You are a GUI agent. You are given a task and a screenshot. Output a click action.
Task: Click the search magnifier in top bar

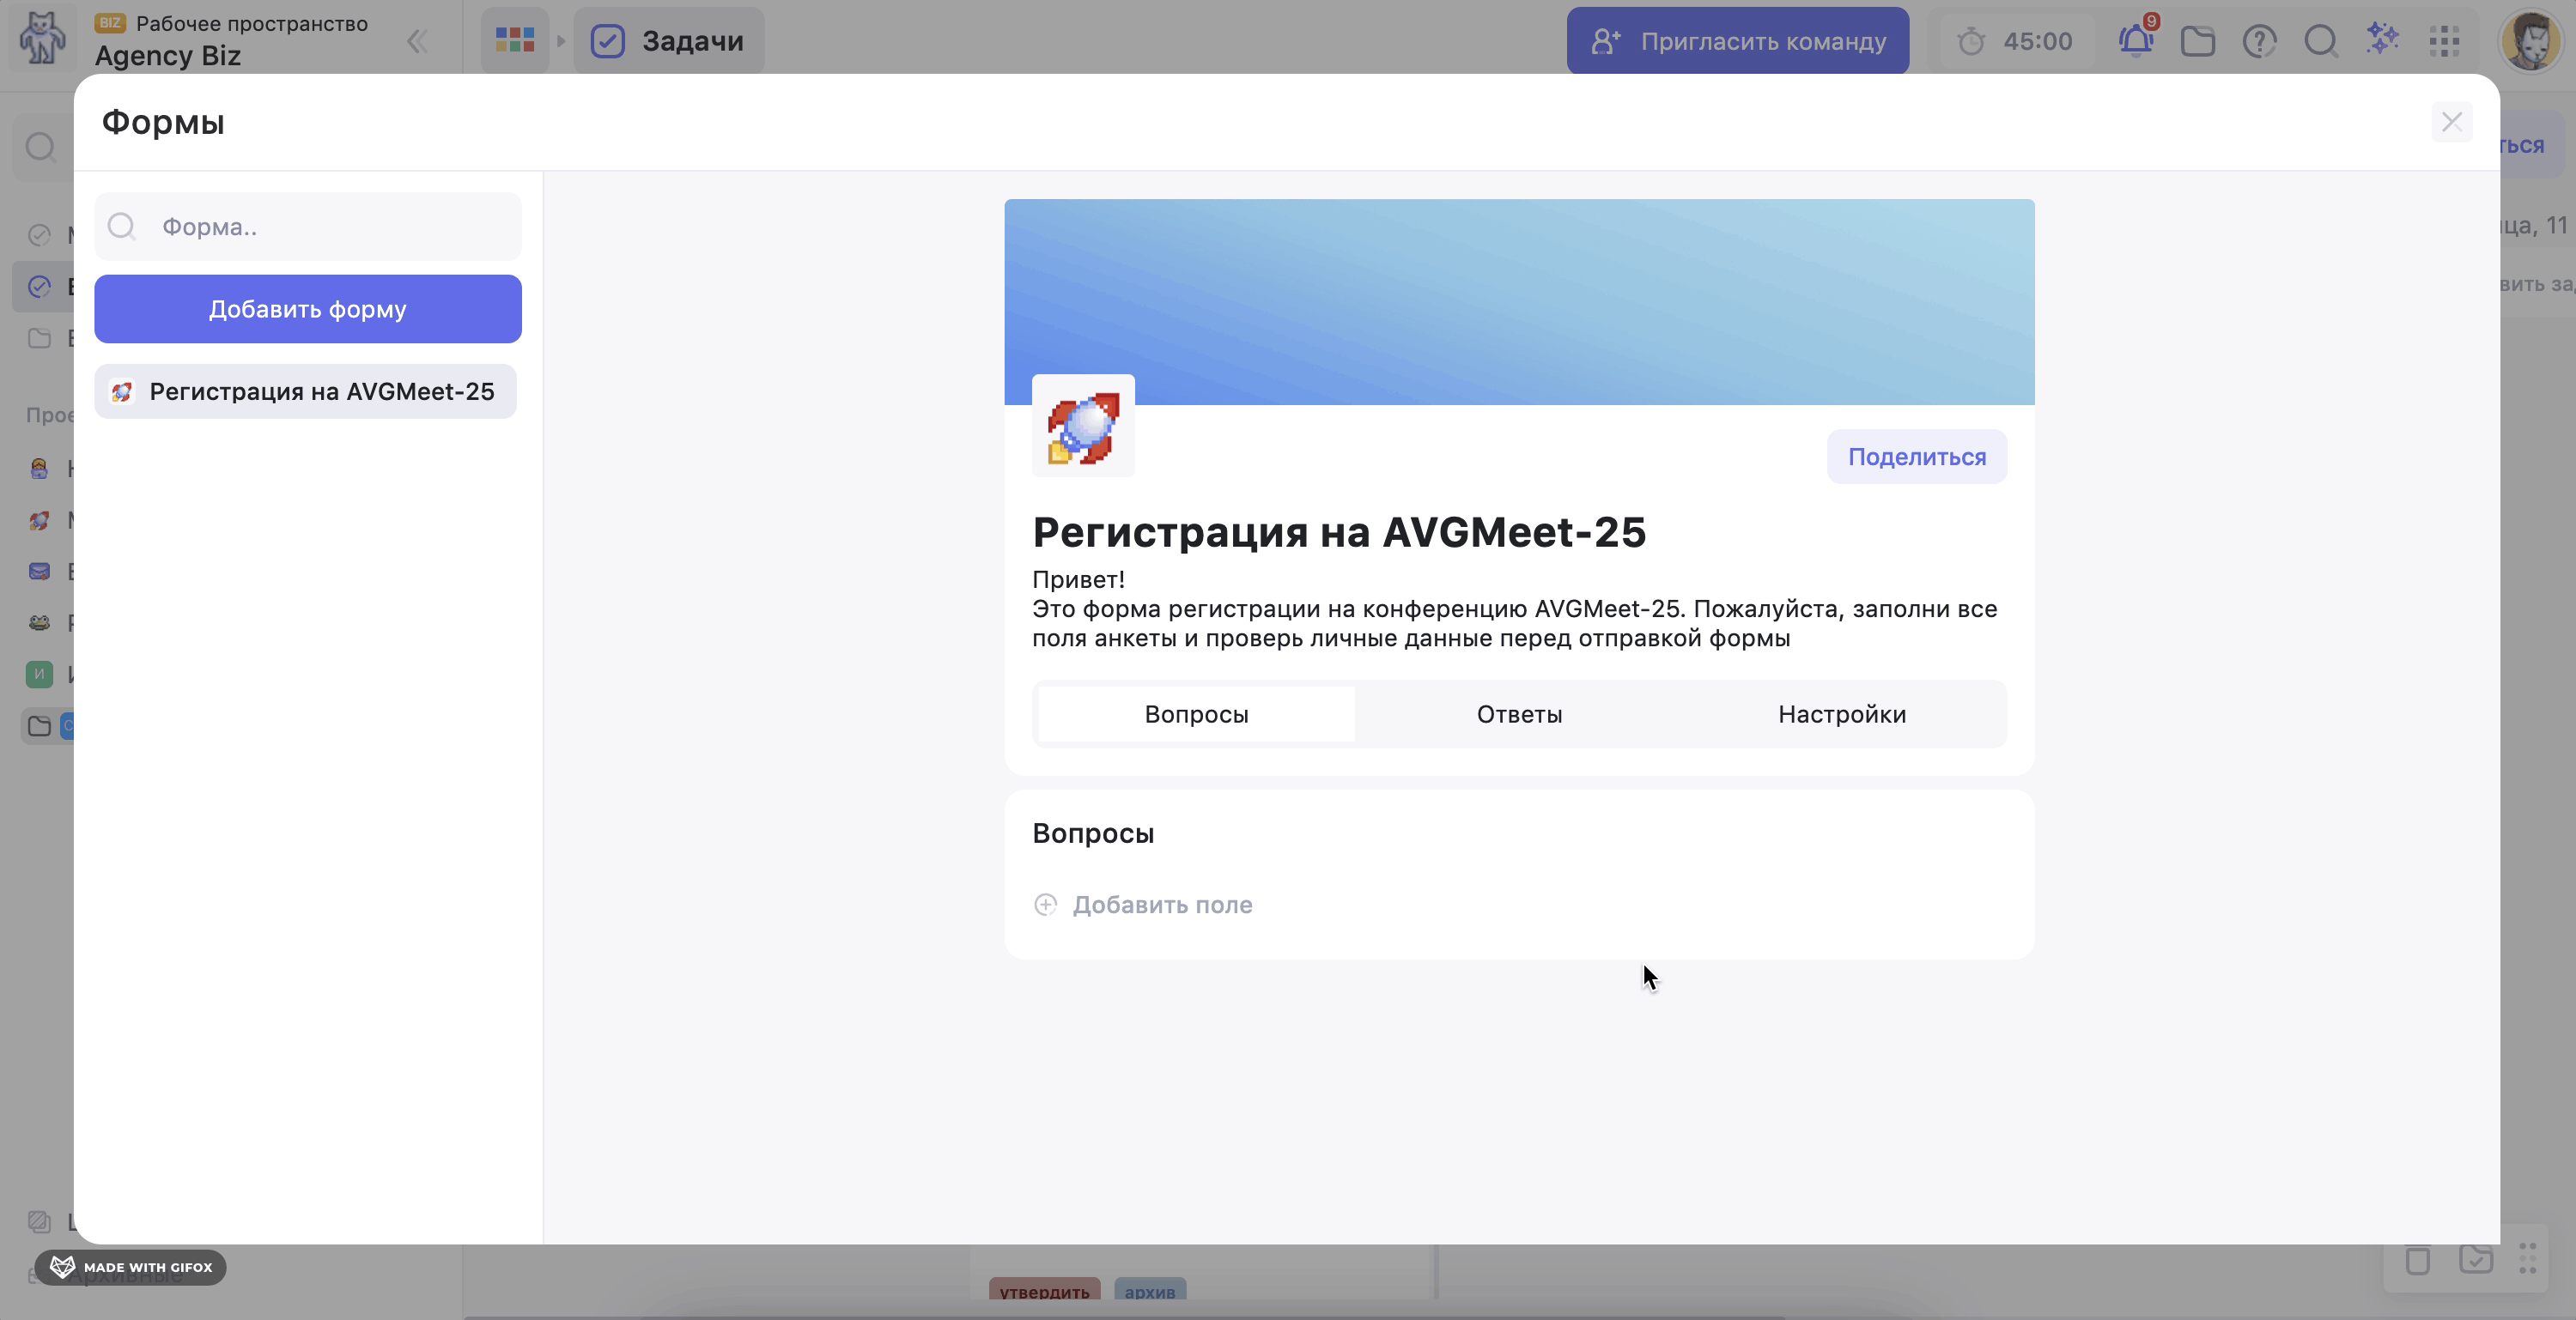click(2320, 41)
